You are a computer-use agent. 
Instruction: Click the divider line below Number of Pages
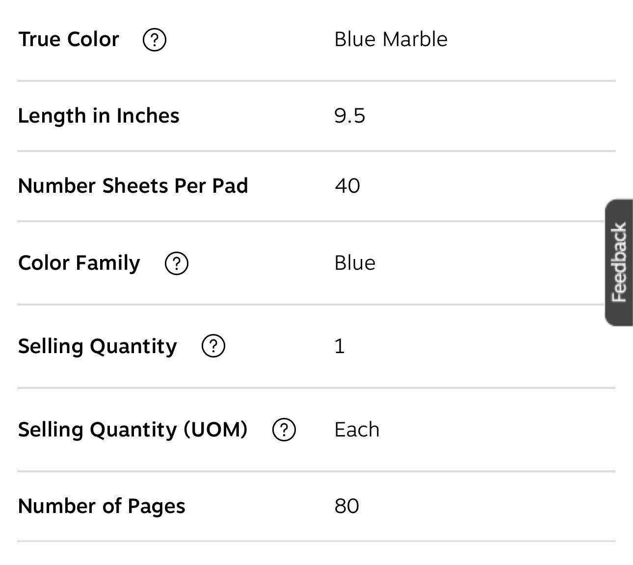[x=316, y=541]
